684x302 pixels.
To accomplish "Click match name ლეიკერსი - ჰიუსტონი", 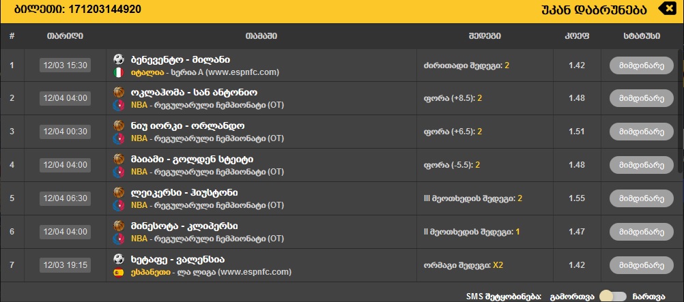I will [x=184, y=193].
